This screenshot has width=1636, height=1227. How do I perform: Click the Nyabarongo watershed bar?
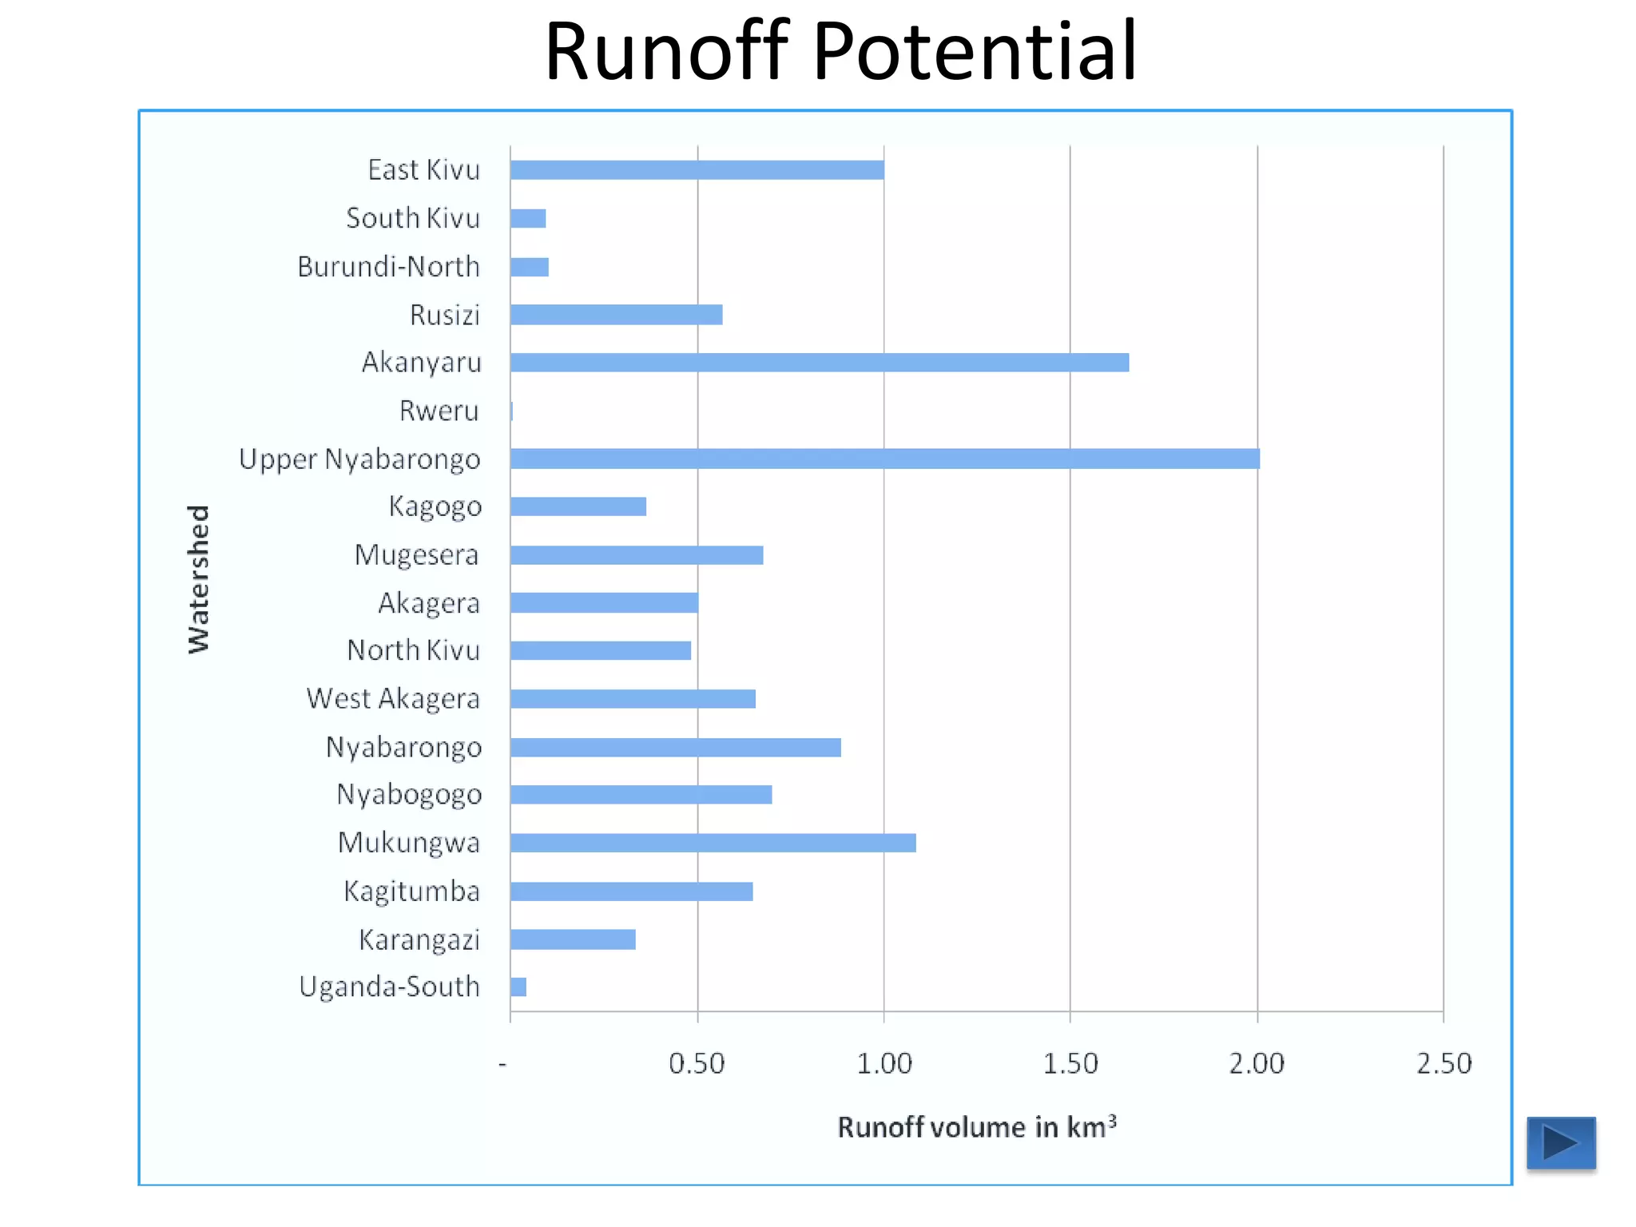(675, 747)
